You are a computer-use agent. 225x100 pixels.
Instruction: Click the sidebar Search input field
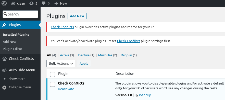pyautogui.click(x=20, y=14)
